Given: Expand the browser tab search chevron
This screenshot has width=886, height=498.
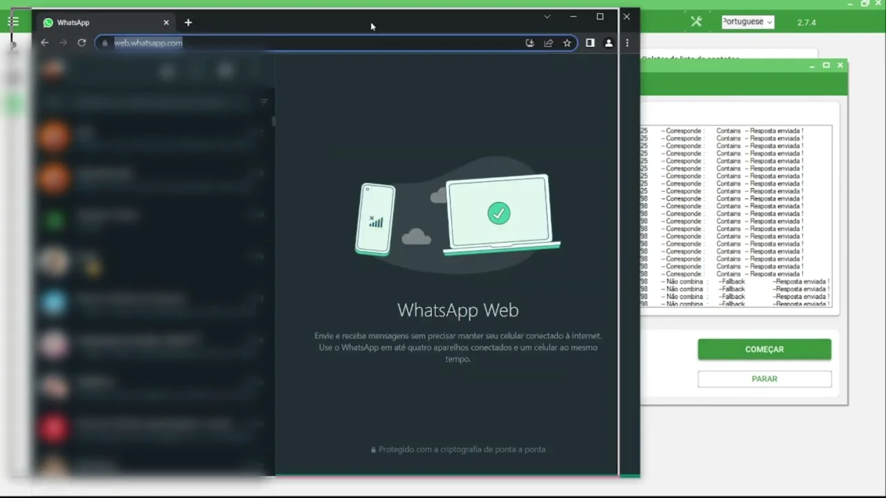Looking at the screenshot, I should click(547, 17).
